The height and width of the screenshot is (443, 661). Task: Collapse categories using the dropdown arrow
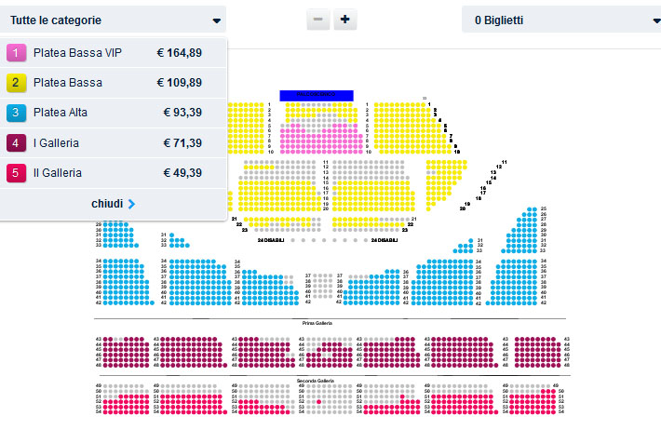pos(216,20)
